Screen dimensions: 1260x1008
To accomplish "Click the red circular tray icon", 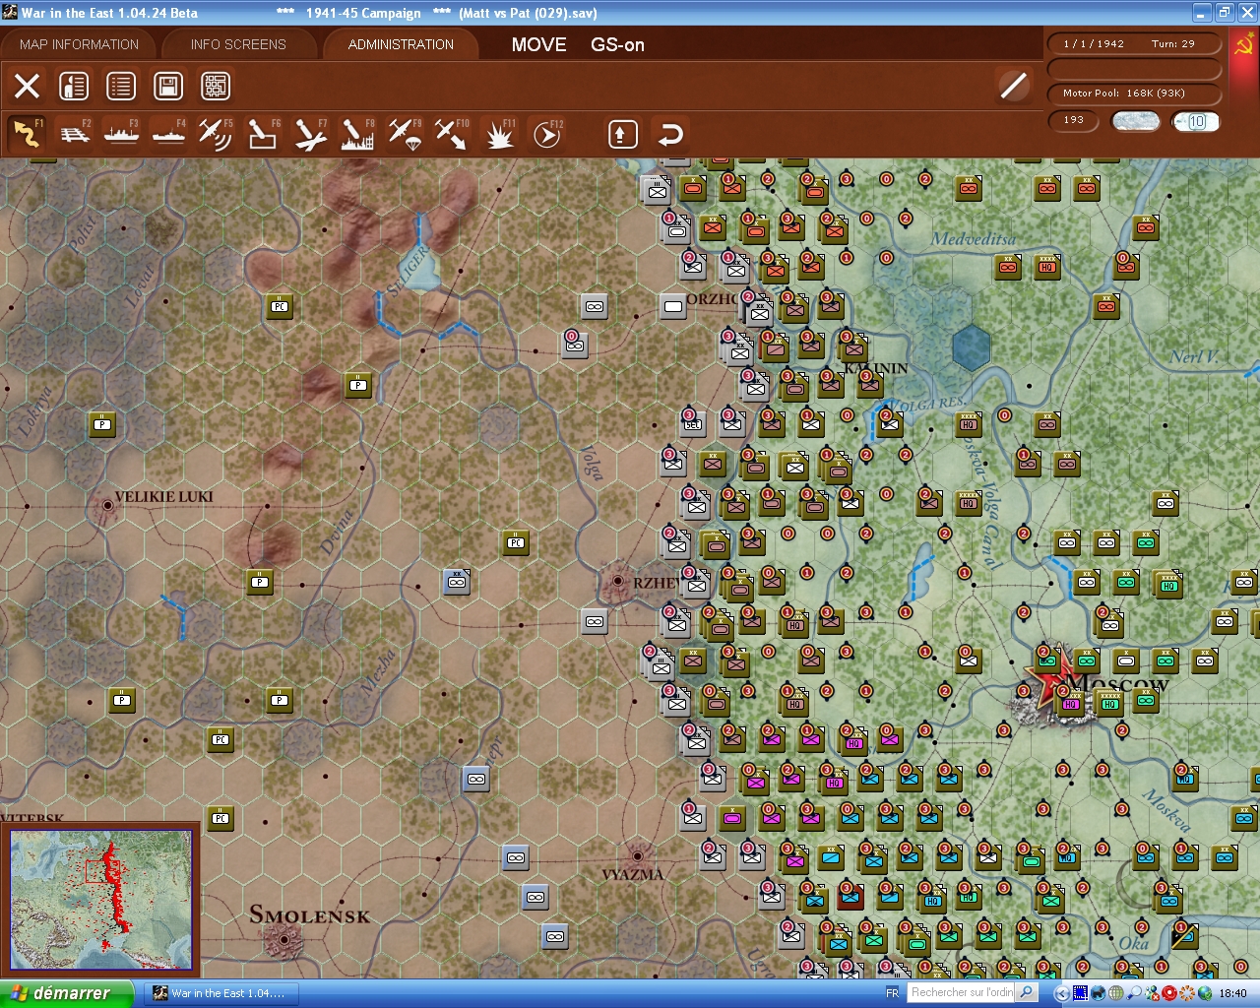I will tap(1169, 993).
